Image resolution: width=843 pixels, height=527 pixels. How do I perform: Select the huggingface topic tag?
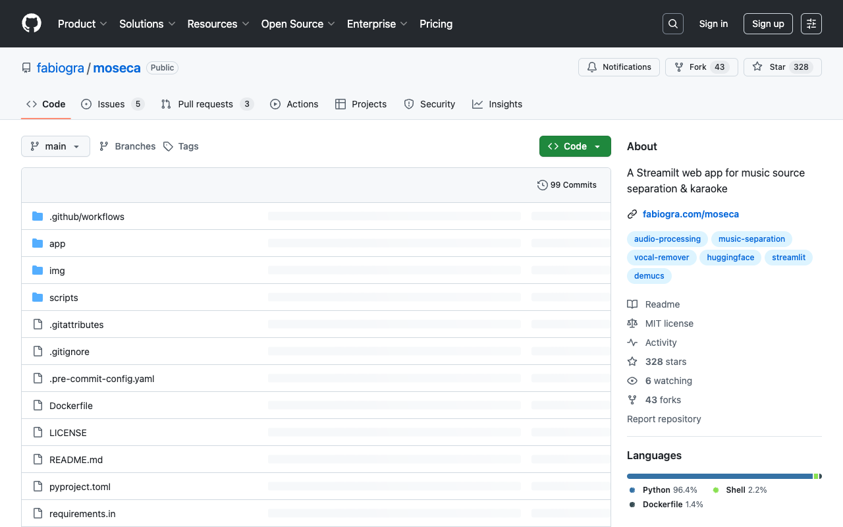pos(730,258)
